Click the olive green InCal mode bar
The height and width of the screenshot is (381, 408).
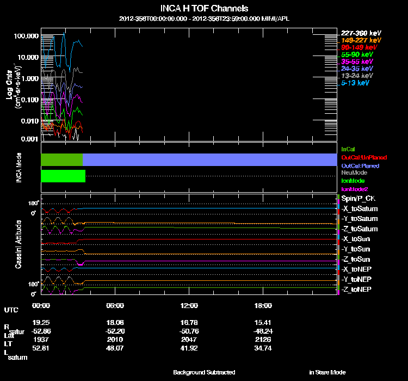point(61,159)
